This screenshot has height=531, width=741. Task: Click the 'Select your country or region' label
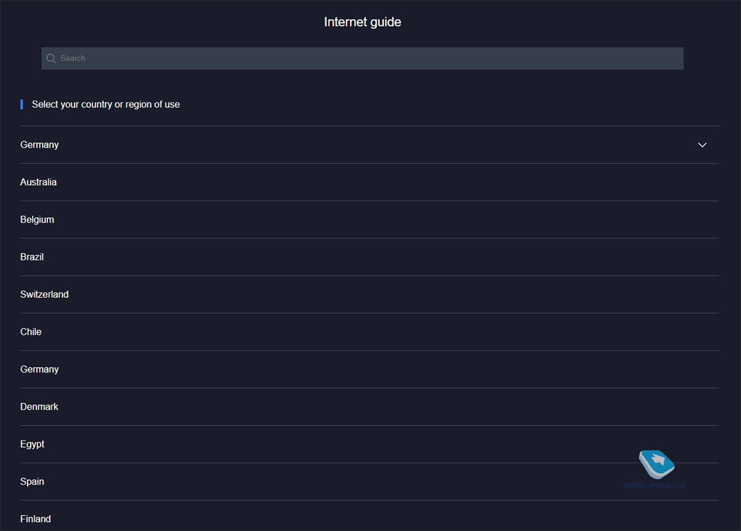[x=106, y=104]
